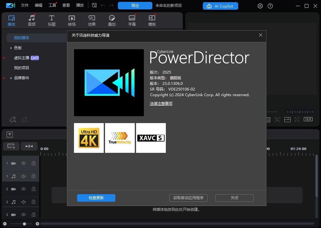
Task: Lock video track 2 in the timeline
Action: tap(33, 189)
